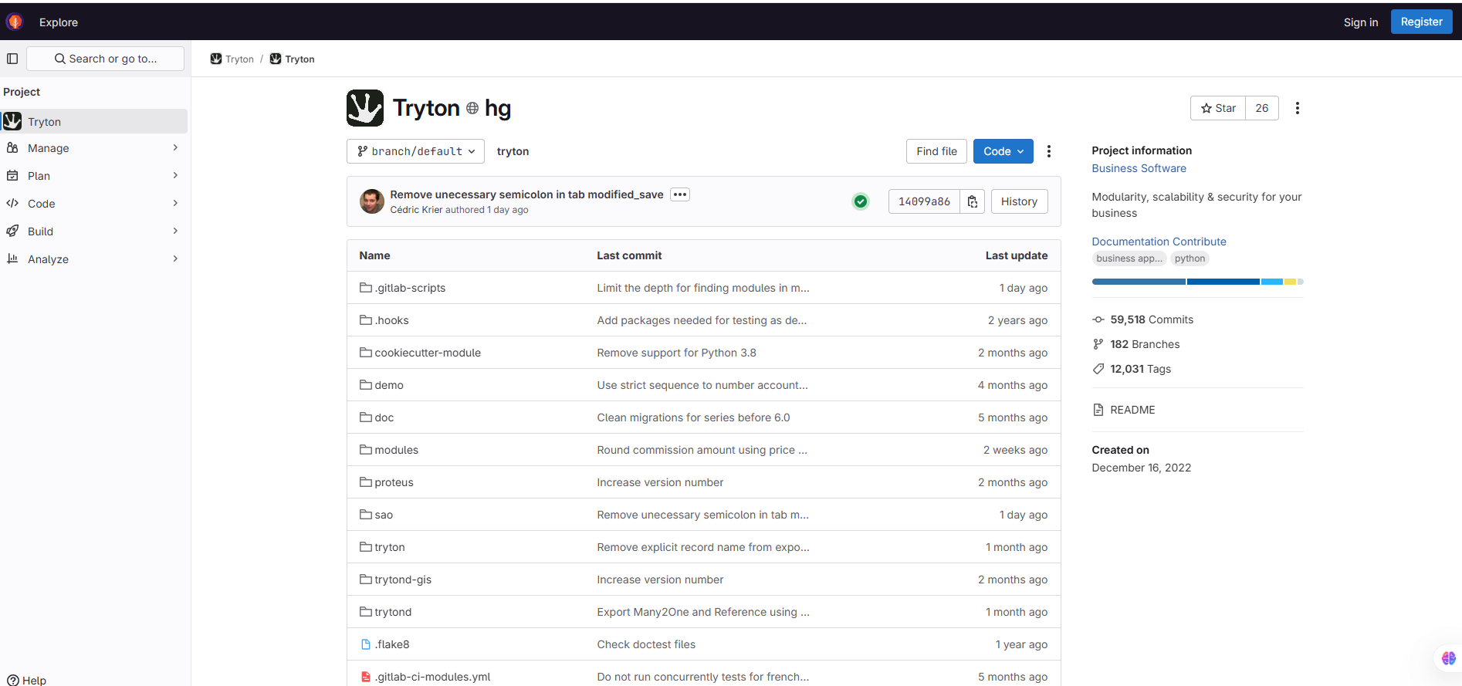Click the green pipeline passed status icon
This screenshot has width=1462, height=686.
tap(861, 201)
